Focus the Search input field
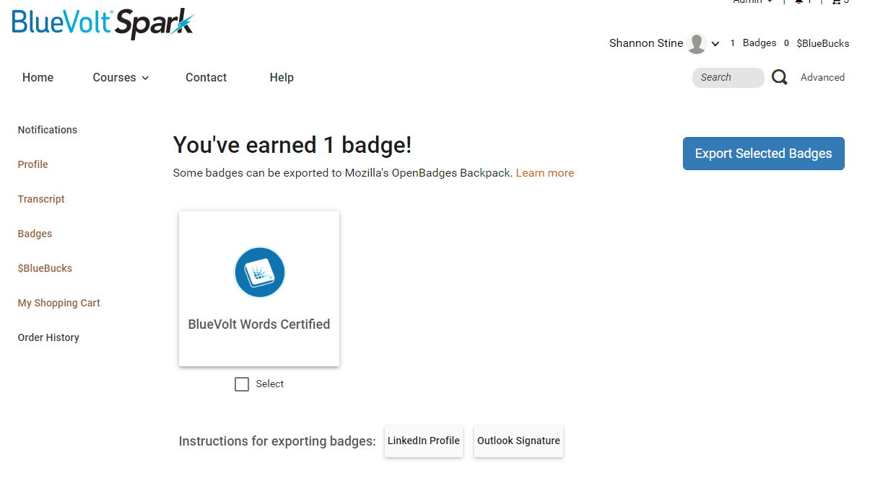Image resolution: width=888 pixels, height=504 pixels. (728, 78)
